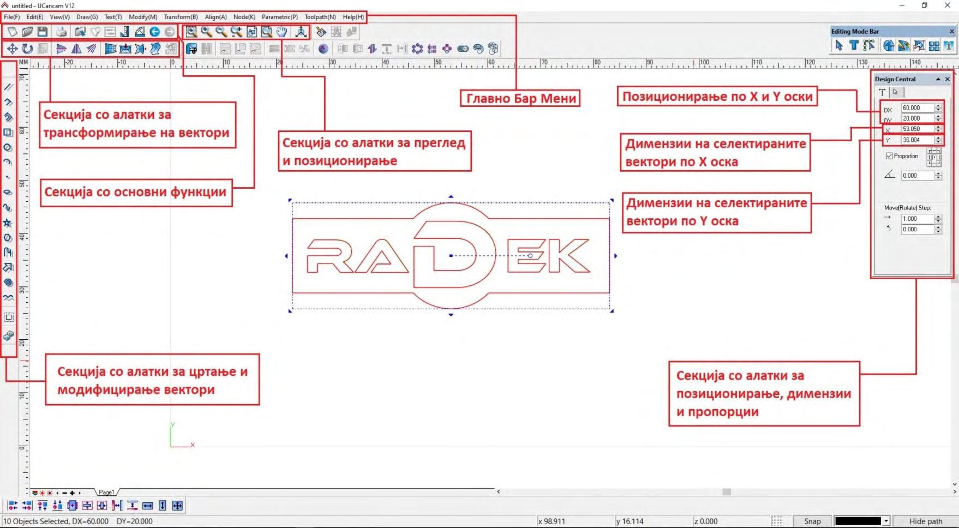
Task: Click the Open folder icon
Action: pos(27,32)
